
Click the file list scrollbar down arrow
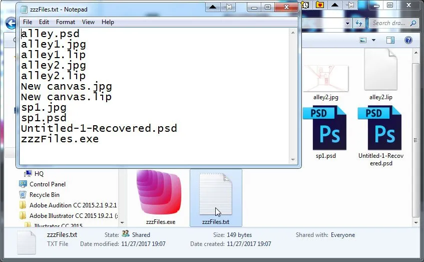[x=416, y=222]
